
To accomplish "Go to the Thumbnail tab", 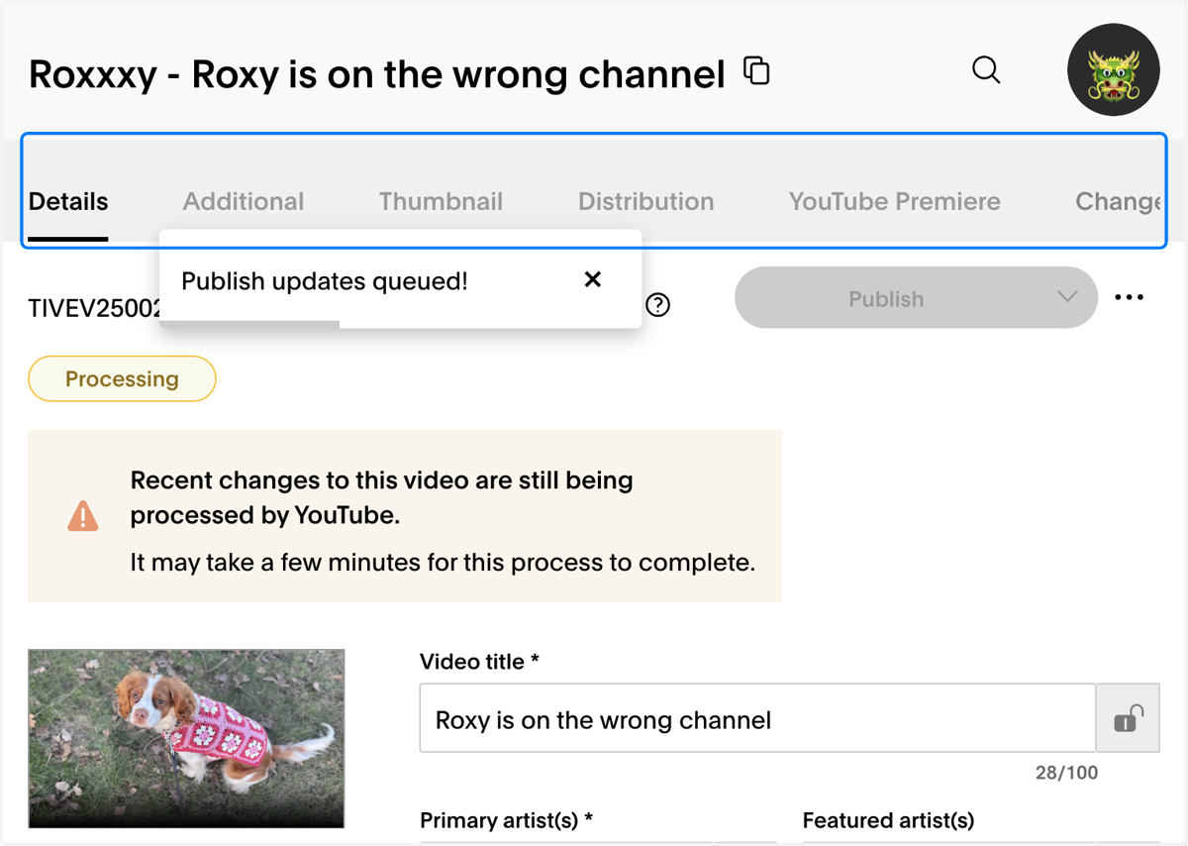I will click(441, 201).
